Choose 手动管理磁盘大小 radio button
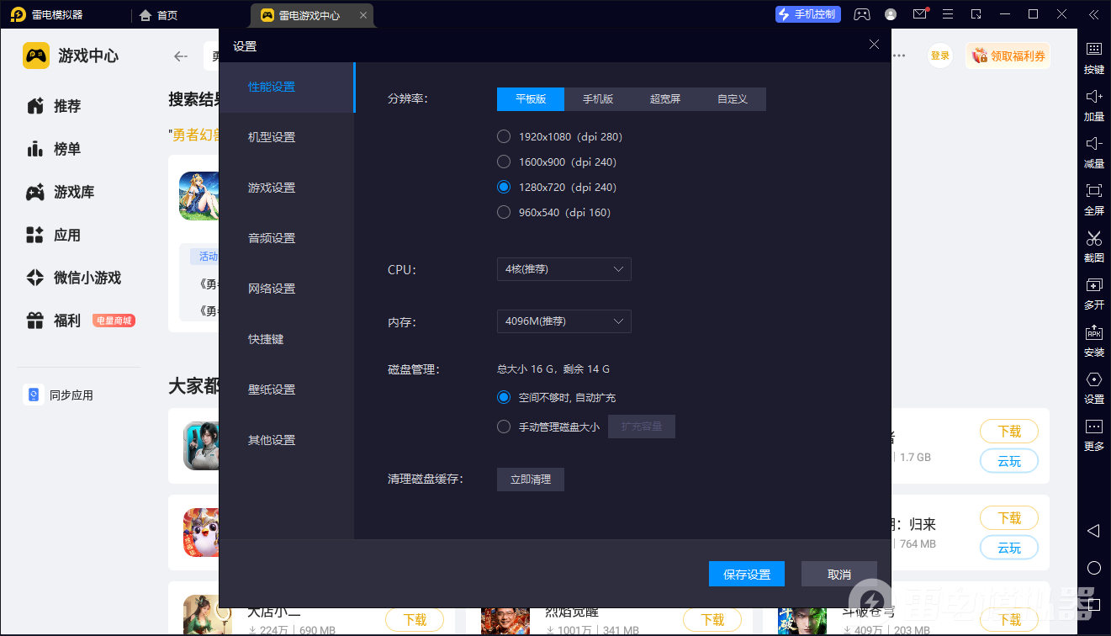Image resolution: width=1111 pixels, height=636 pixels. pyautogui.click(x=504, y=427)
